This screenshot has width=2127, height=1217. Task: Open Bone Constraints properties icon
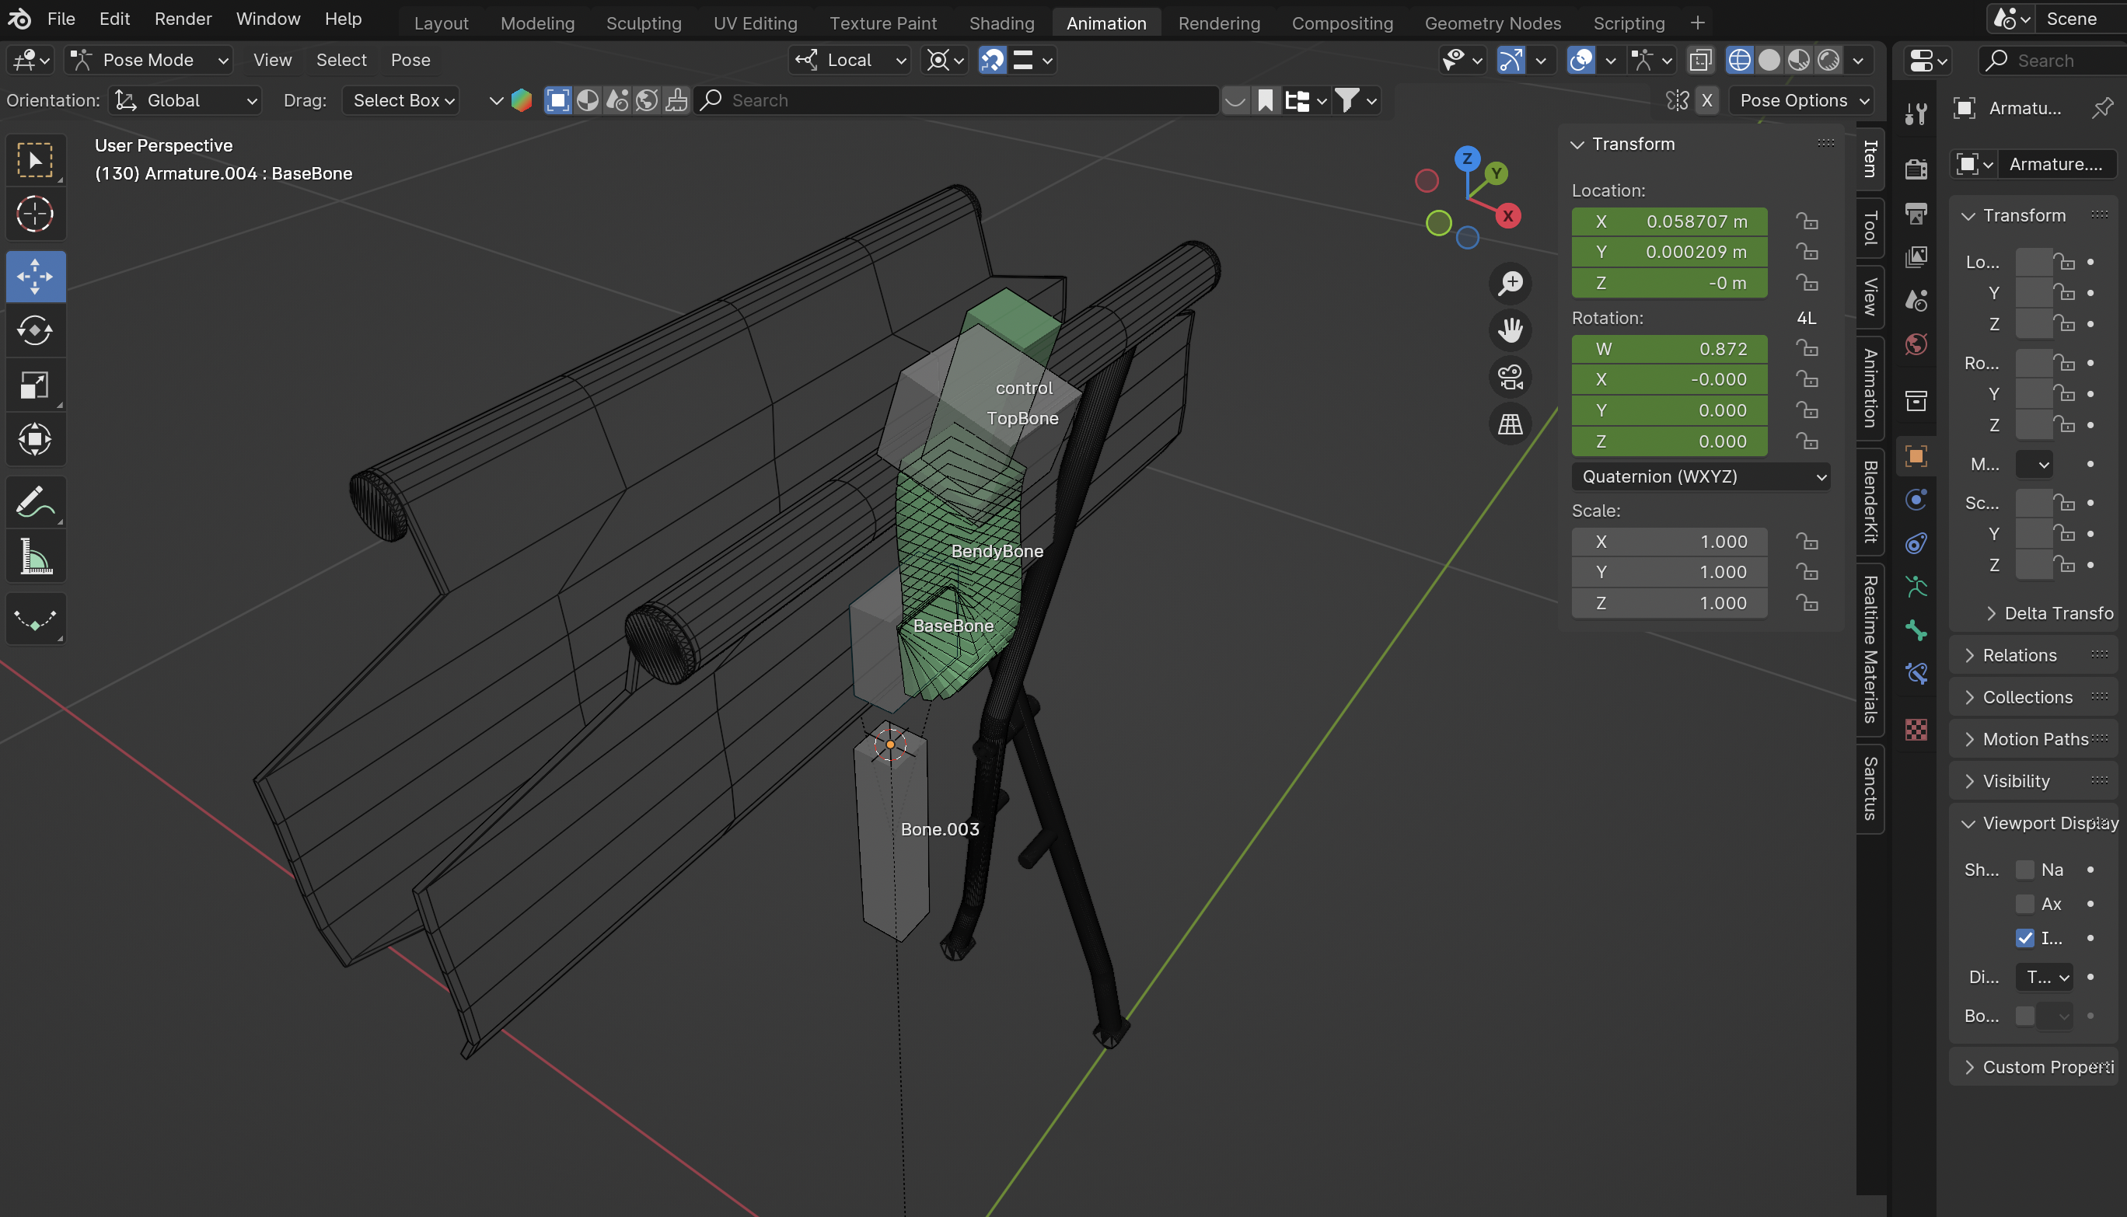point(1916,673)
